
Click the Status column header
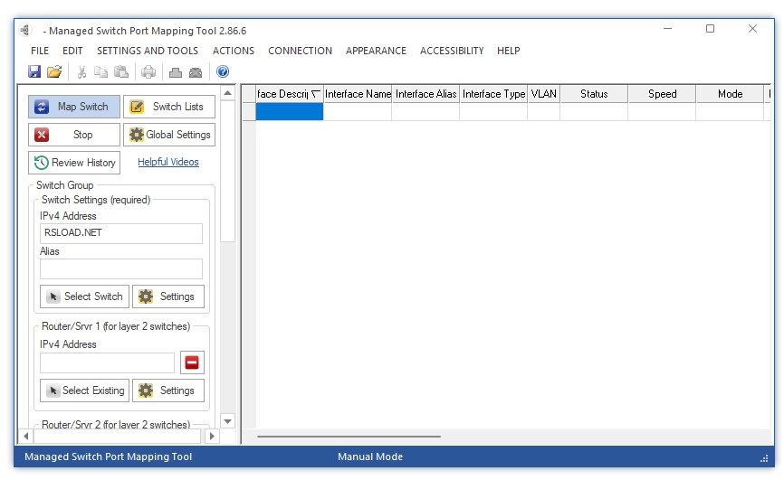pos(594,94)
